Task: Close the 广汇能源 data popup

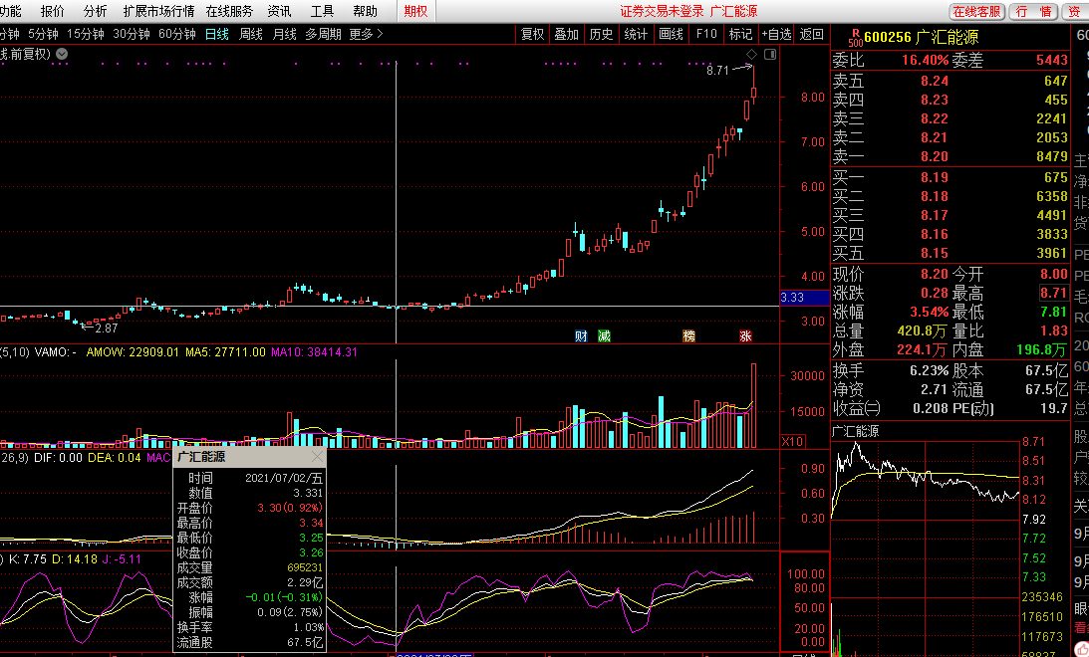Action: [x=318, y=457]
